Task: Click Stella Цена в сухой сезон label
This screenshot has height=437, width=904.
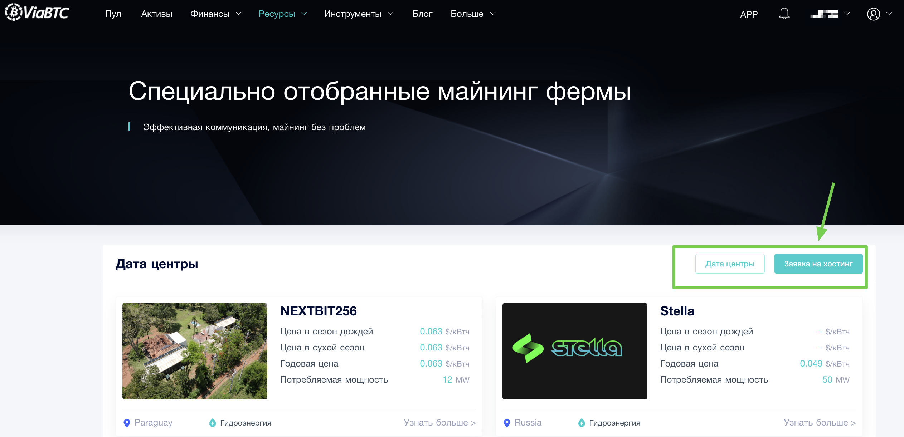Action: pyautogui.click(x=702, y=348)
